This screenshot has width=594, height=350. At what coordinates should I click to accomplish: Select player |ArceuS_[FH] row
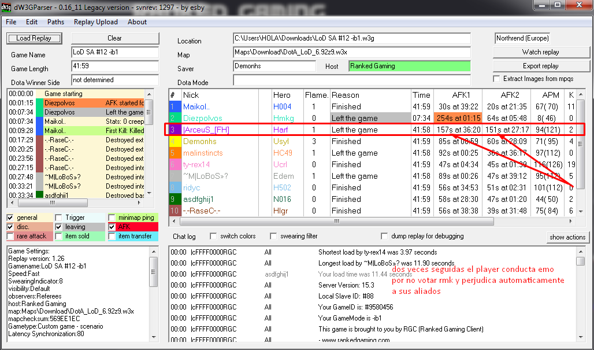click(x=372, y=130)
